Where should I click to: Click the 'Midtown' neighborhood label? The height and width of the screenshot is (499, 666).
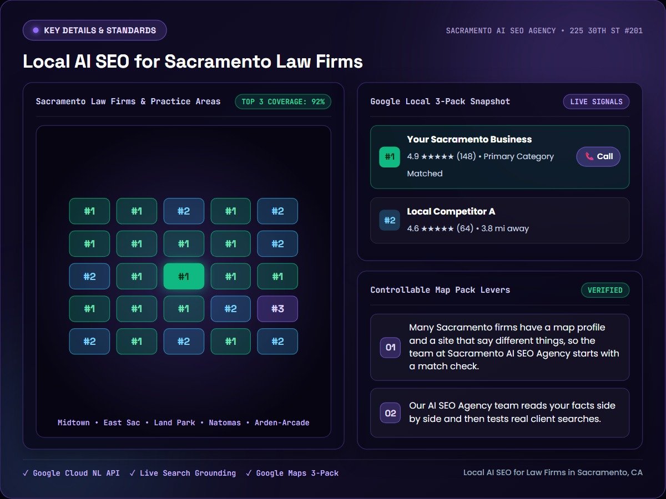(x=74, y=422)
